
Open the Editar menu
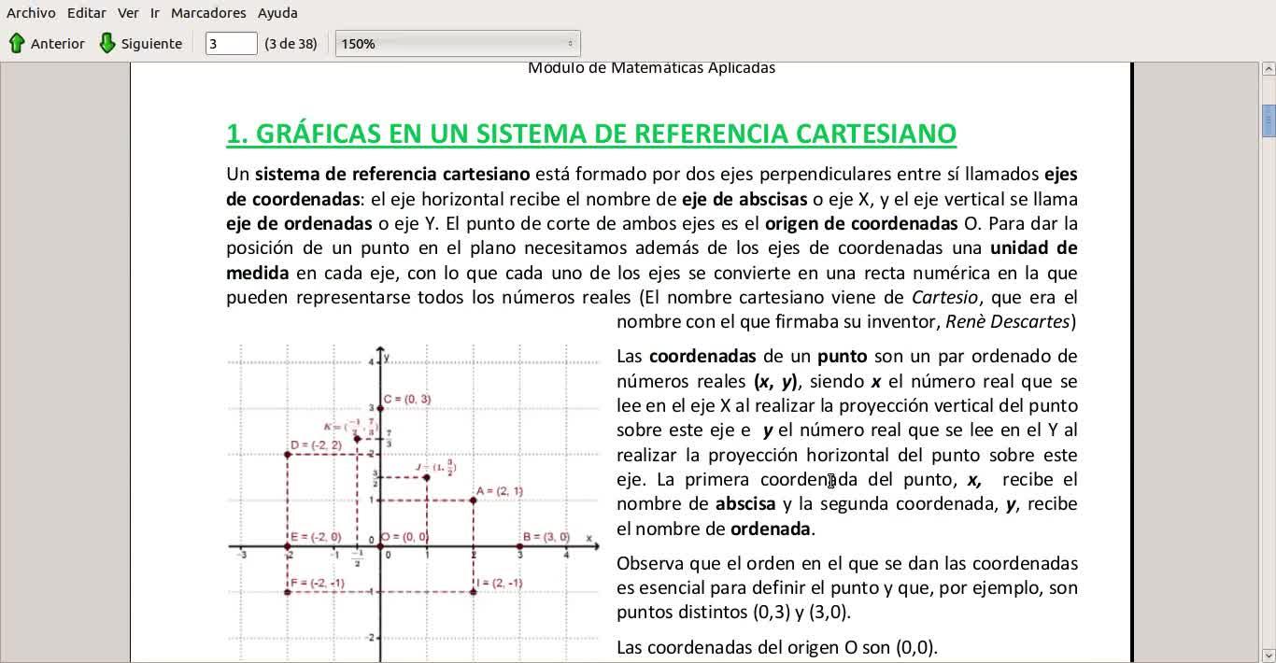click(86, 13)
